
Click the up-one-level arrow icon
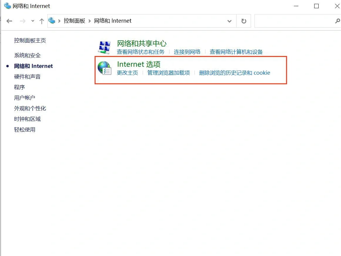(x=41, y=21)
